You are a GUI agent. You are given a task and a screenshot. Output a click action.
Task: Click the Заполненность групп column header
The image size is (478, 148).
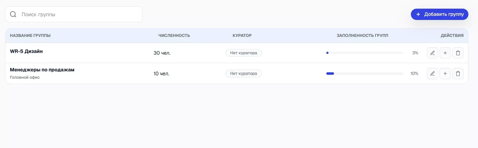[x=362, y=36]
